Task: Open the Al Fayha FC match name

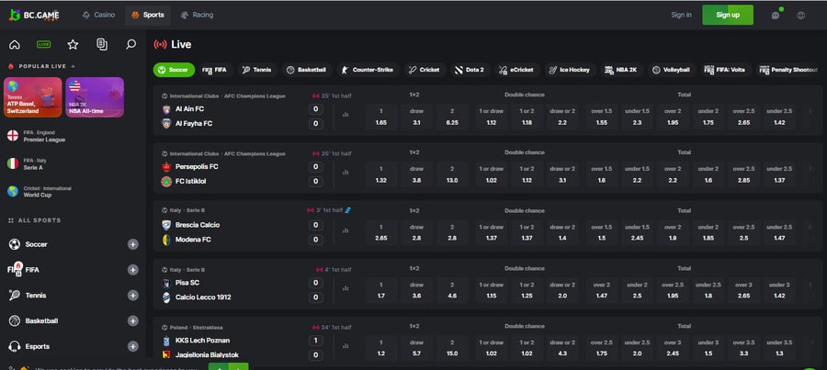Action: tap(194, 124)
